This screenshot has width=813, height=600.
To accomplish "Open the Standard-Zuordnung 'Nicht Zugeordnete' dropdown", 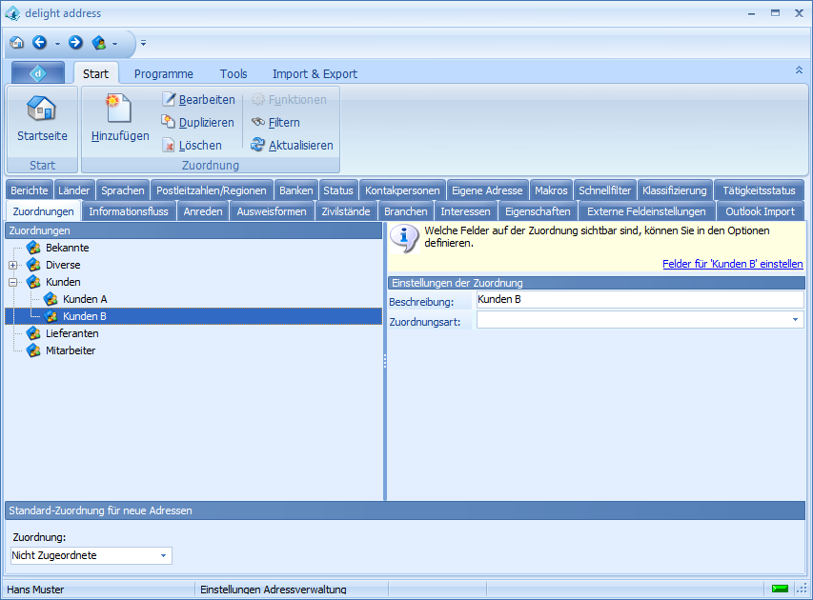I will (x=163, y=555).
